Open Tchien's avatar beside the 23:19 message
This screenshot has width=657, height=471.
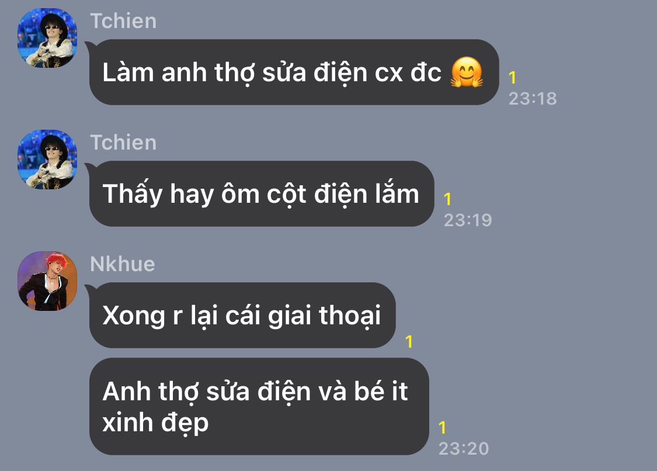47,160
